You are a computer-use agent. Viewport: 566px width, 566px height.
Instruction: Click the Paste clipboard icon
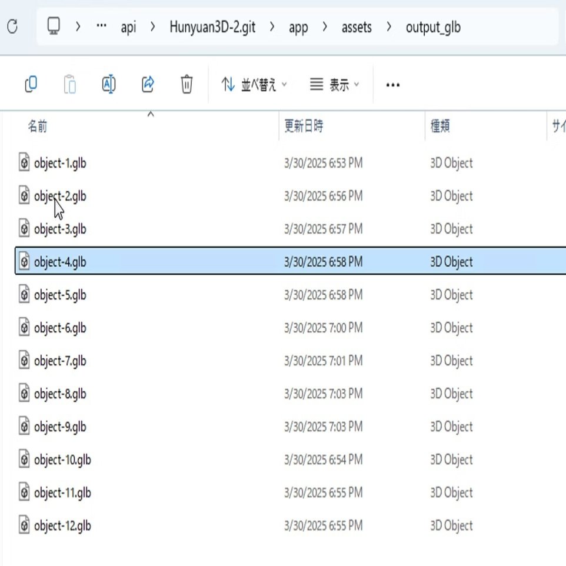pyautogui.click(x=69, y=85)
